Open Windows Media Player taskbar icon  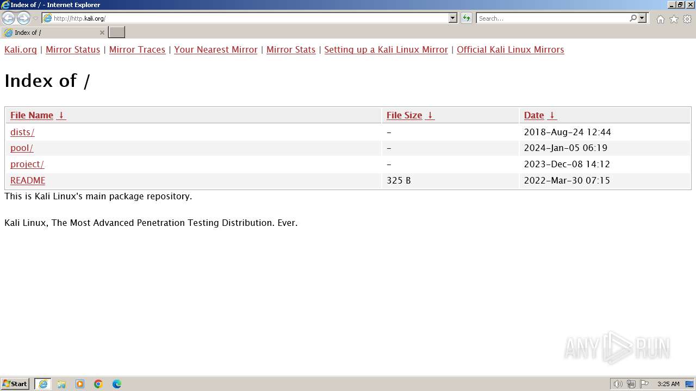(80, 384)
